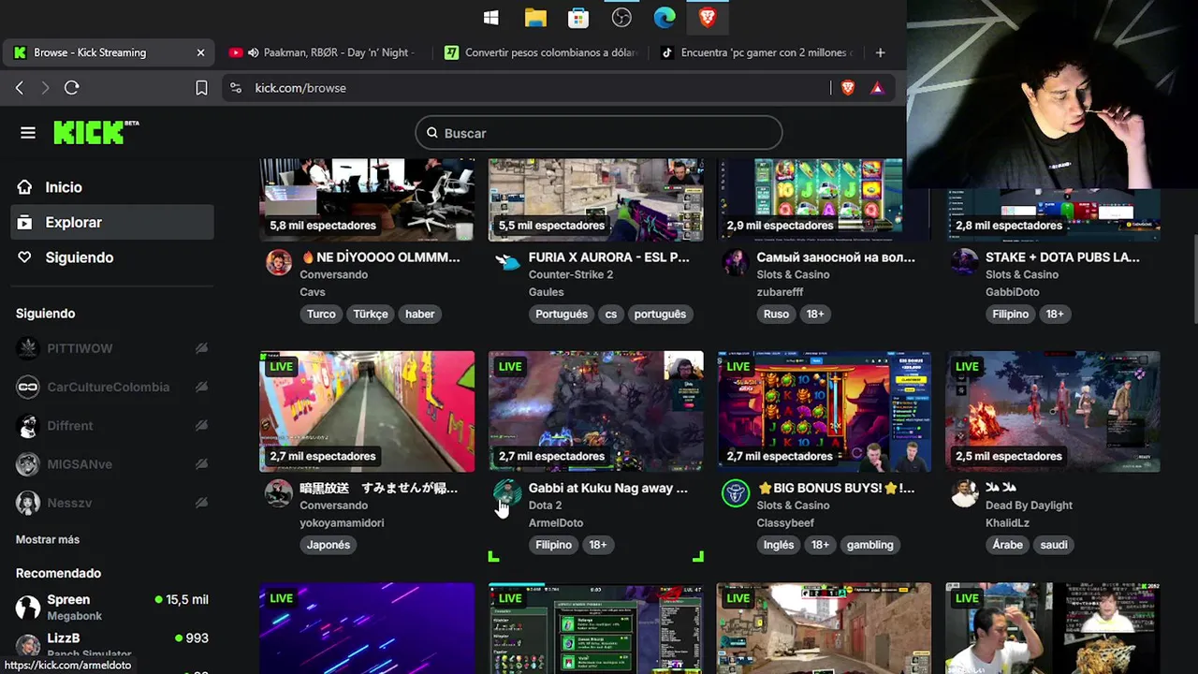
Task: Select the Türkçe tag
Action: pyautogui.click(x=371, y=315)
